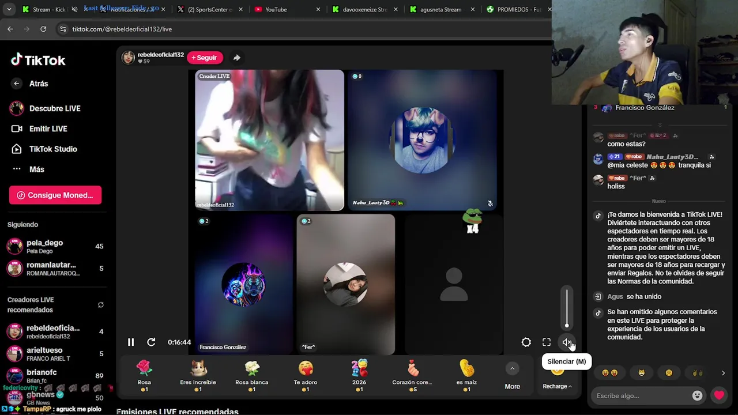The width and height of the screenshot is (738, 415).
Task: Reload the page from the browser toolbar
Action: pos(43,29)
